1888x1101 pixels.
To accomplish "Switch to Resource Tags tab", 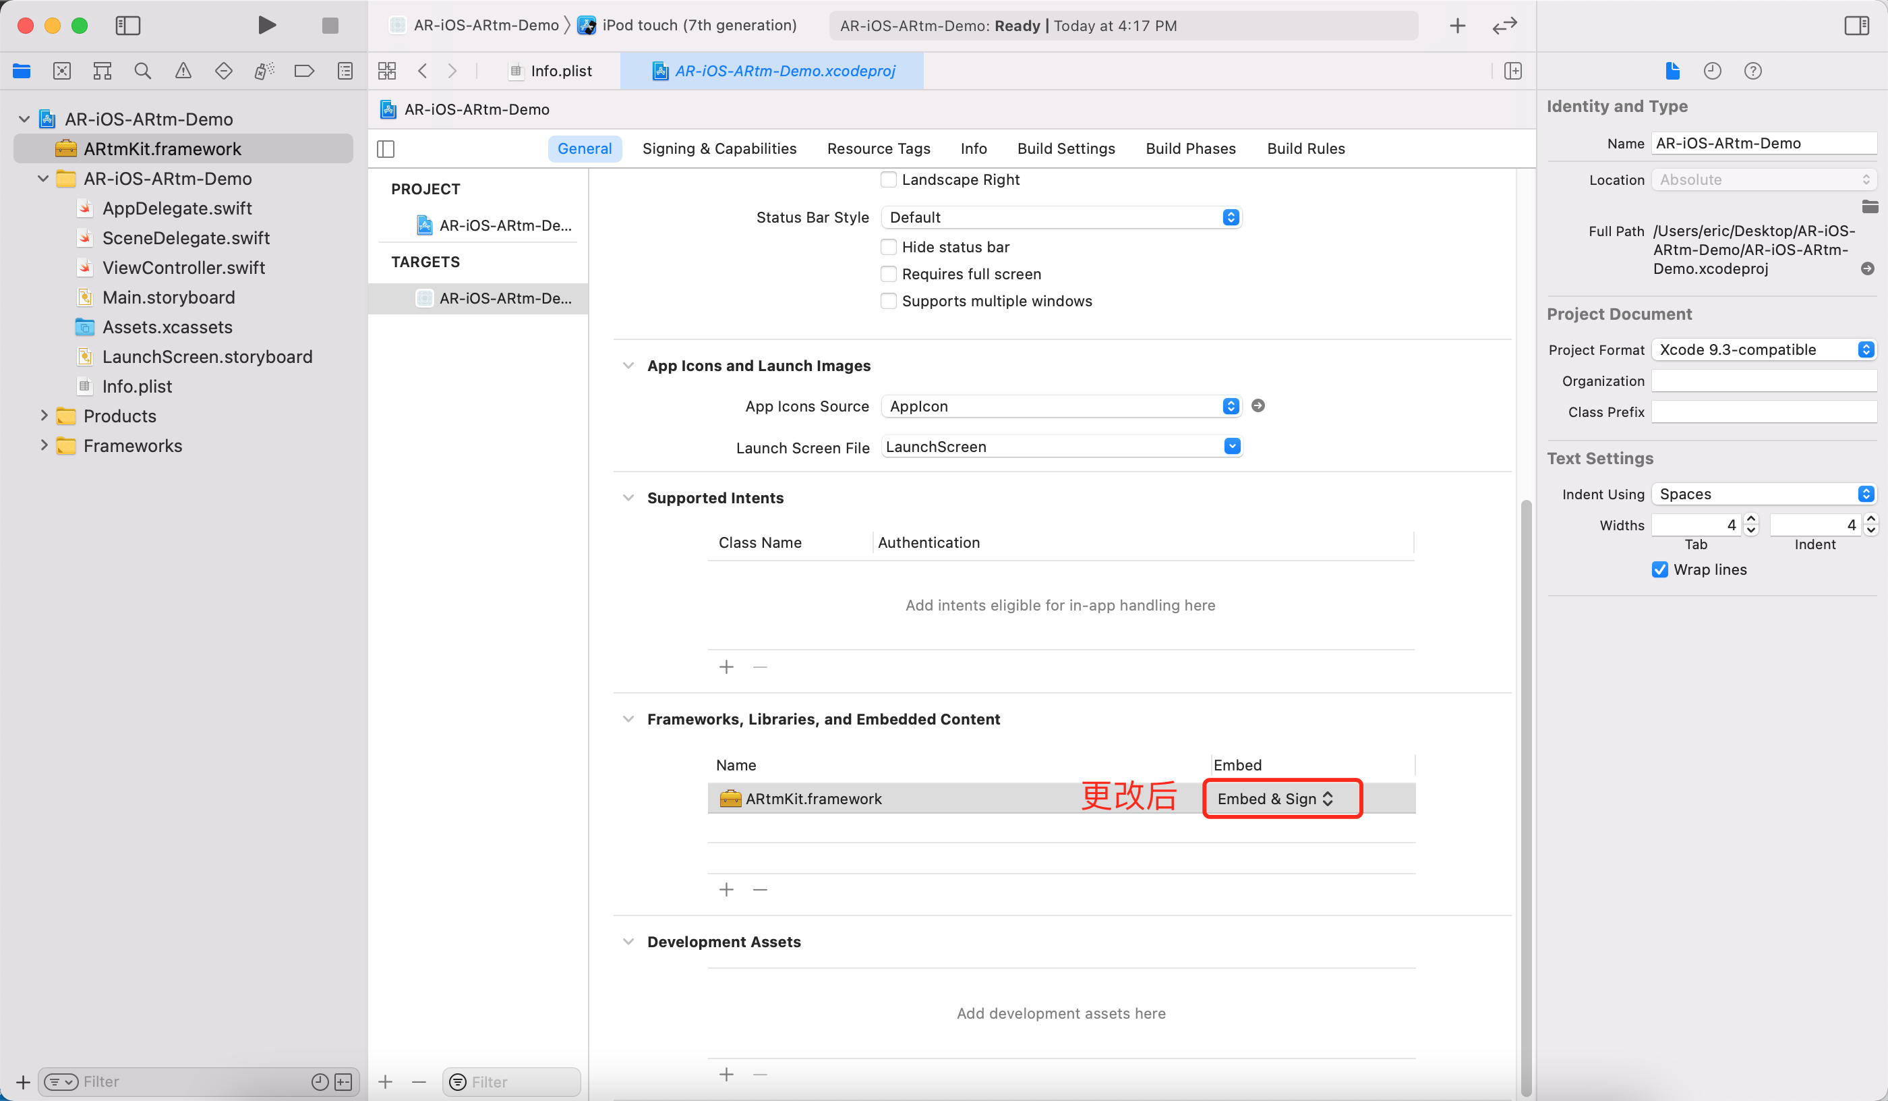I will (x=878, y=148).
